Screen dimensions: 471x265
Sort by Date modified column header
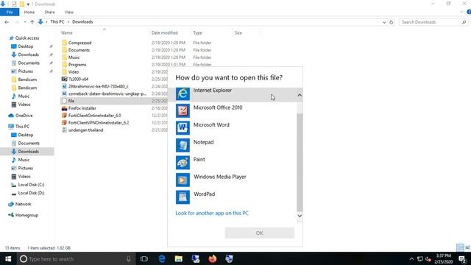[x=165, y=32]
